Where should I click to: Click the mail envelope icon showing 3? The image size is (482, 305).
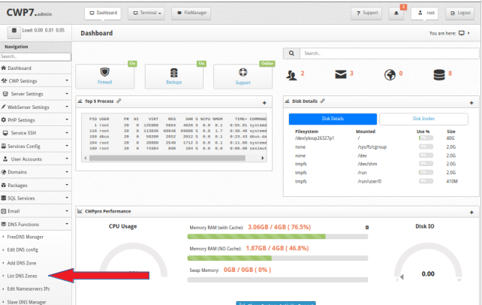341,74
